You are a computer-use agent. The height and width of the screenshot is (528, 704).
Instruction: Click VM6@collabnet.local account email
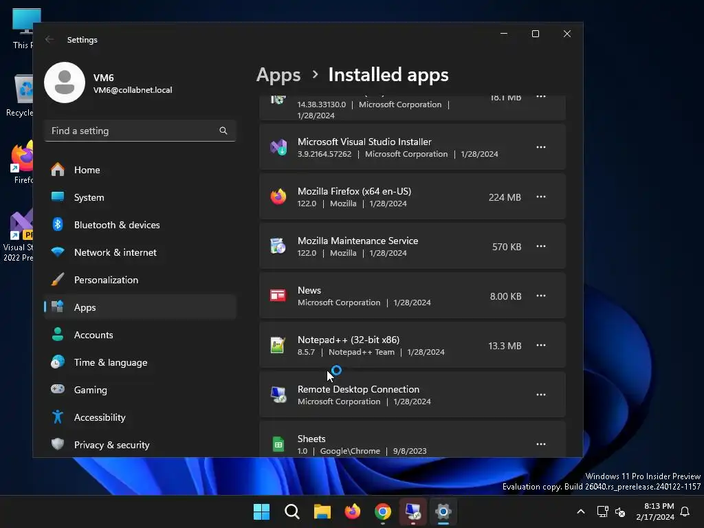(133, 90)
